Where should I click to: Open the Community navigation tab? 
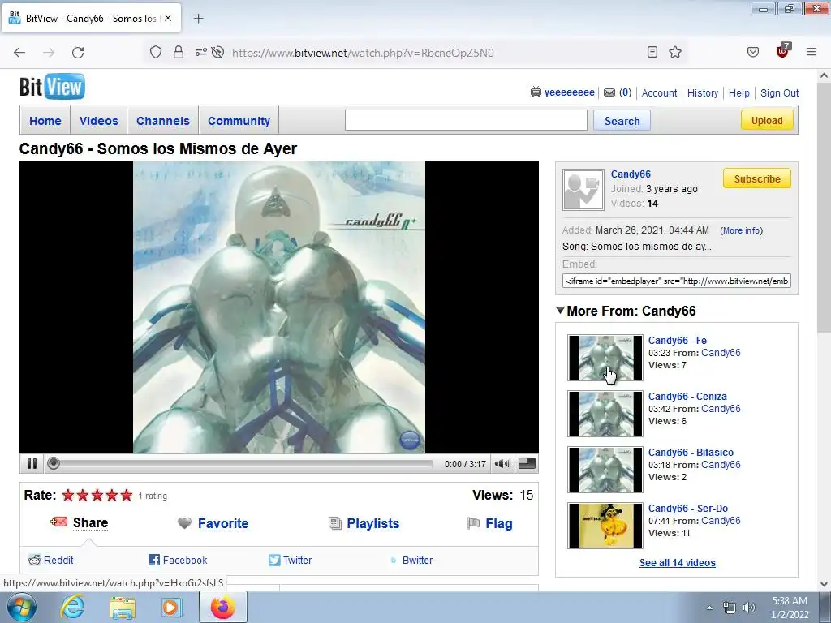239,121
